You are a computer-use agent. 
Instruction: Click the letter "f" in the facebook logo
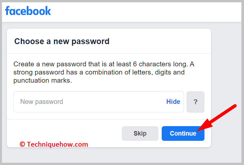[8, 11]
